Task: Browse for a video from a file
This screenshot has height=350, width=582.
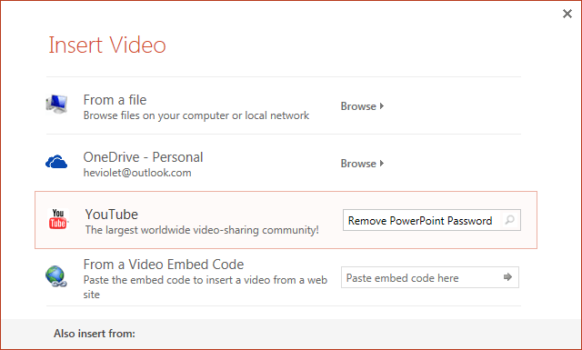Action: click(362, 106)
